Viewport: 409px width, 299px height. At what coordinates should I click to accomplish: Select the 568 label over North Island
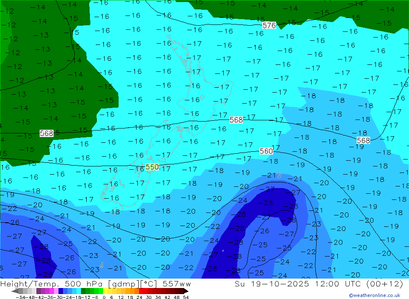[236, 120]
